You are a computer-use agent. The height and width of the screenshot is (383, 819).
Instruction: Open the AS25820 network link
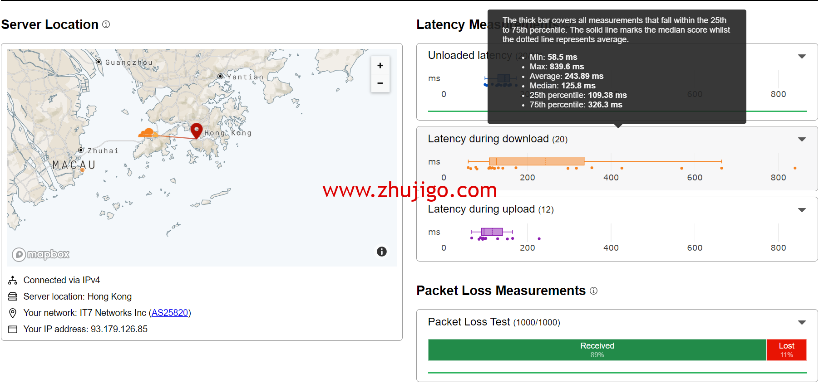(x=170, y=313)
